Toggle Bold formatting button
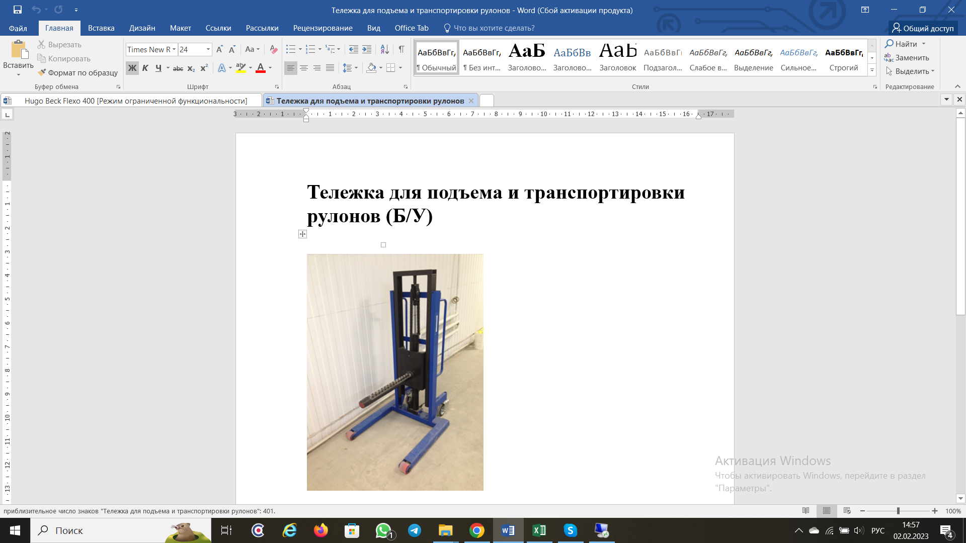The height and width of the screenshot is (543, 966). pos(132,68)
